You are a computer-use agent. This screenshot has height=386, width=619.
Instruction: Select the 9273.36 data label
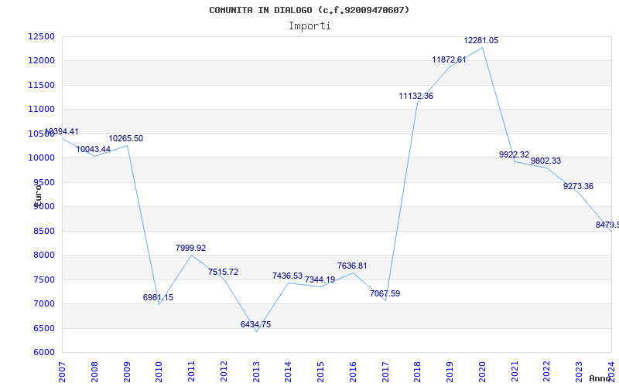(x=578, y=186)
